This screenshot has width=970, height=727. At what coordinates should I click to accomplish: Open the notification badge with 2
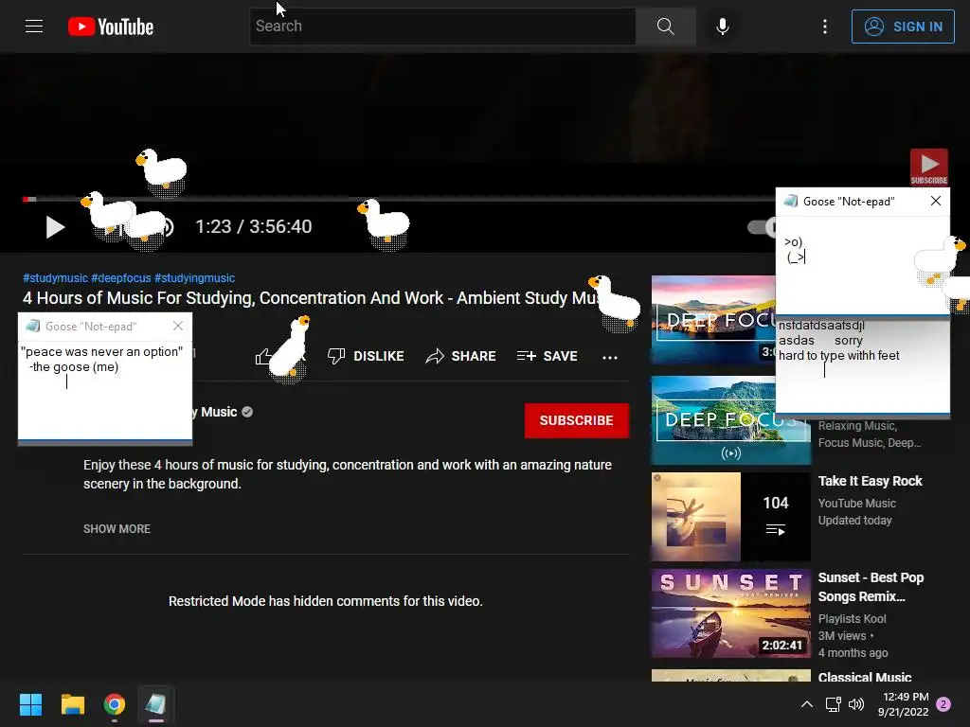point(943,704)
